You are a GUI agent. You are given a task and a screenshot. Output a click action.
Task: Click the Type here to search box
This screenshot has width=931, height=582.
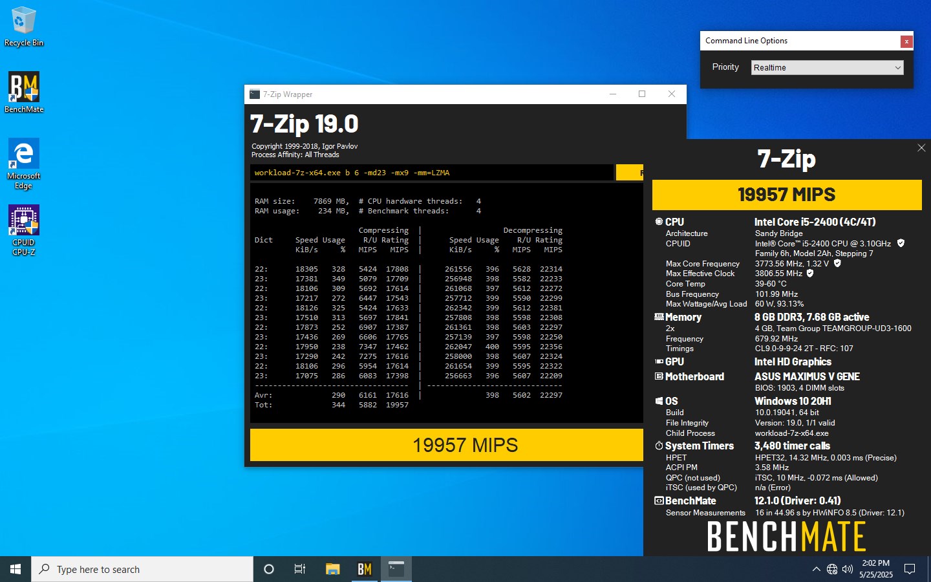pyautogui.click(x=142, y=569)
